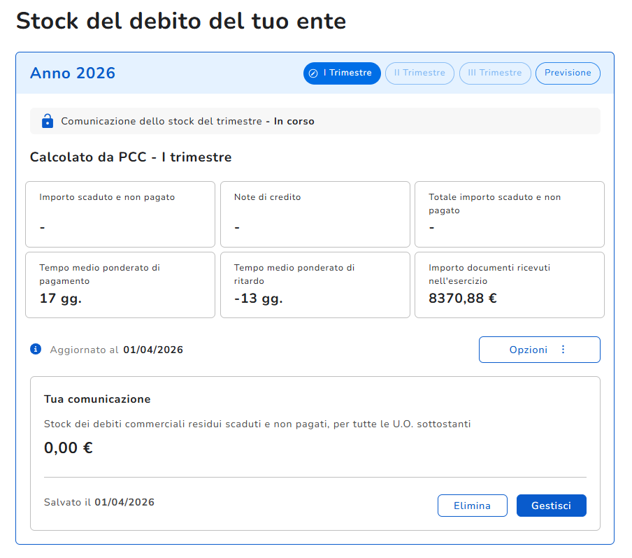
Task: Click the 0,00 € stock amount
Action: tap(69, 448)
